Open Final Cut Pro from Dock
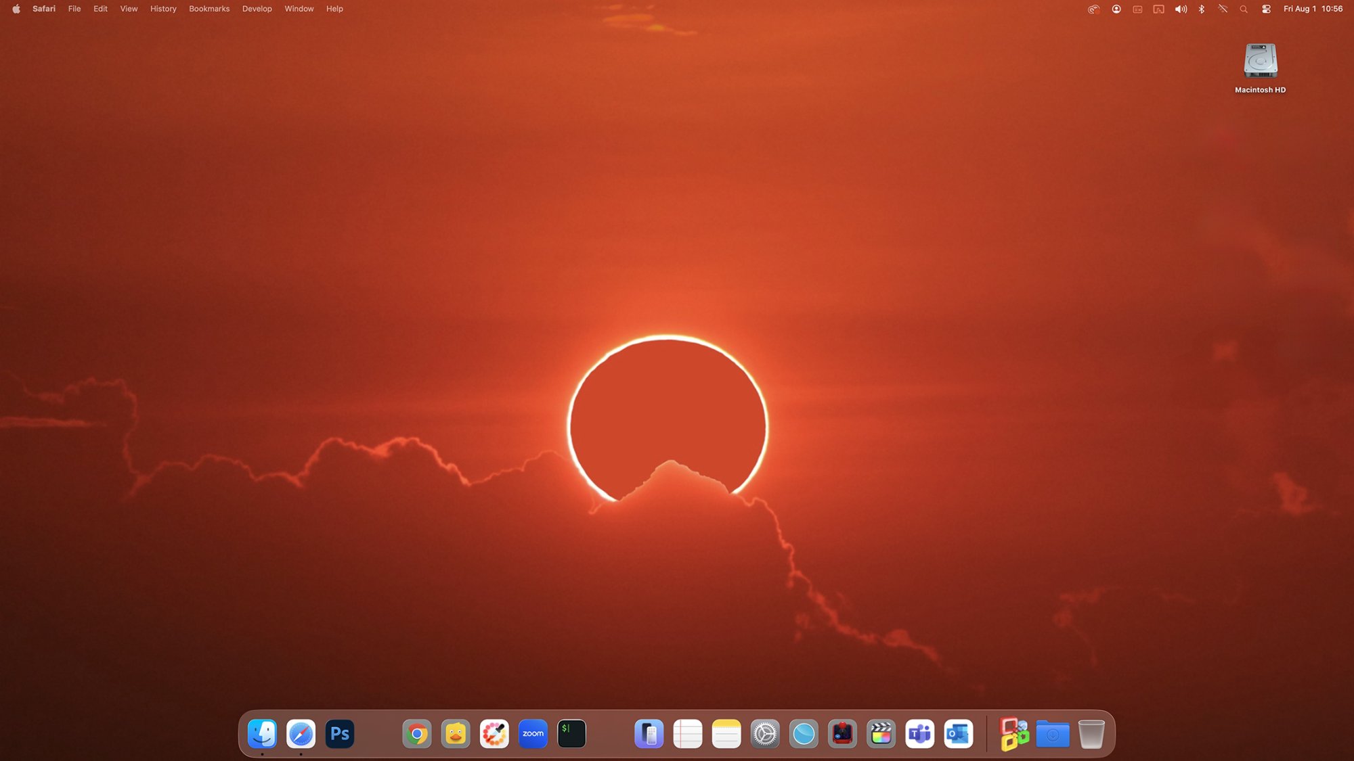The image size is (1354, 761). pyautogui.click(x=881, y=734)
